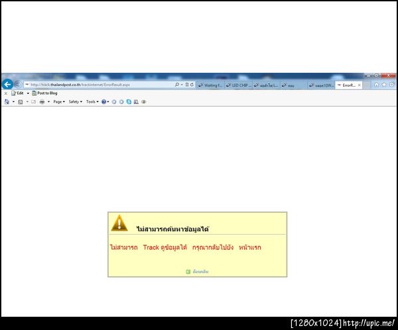Click the green back arrow icon beside ย้อนกลับ
The height and width of the screenshot is (330, 398).
[188, 272]
